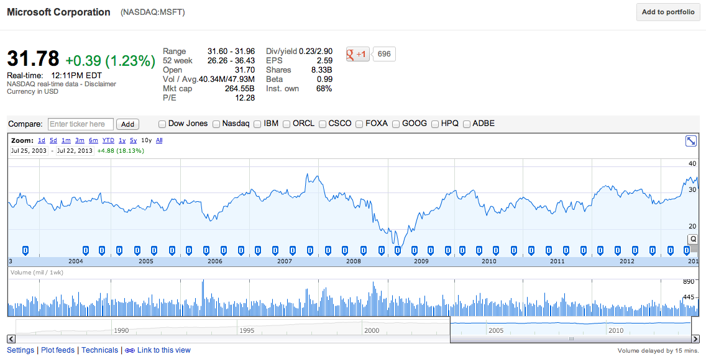Toggle the ORCL comparison checkbox
The height and width of the screenshot is (362, 706).
(287, 124)
